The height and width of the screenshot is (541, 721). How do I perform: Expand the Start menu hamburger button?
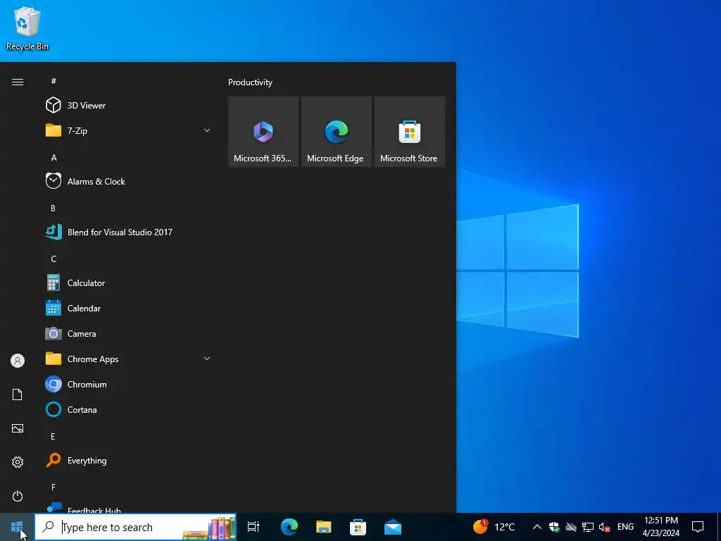[18, 82]
